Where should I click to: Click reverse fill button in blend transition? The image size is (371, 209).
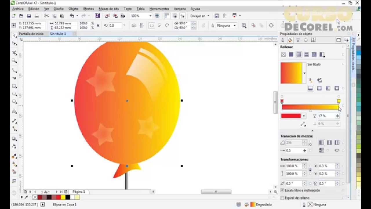(x=337, y=150)
